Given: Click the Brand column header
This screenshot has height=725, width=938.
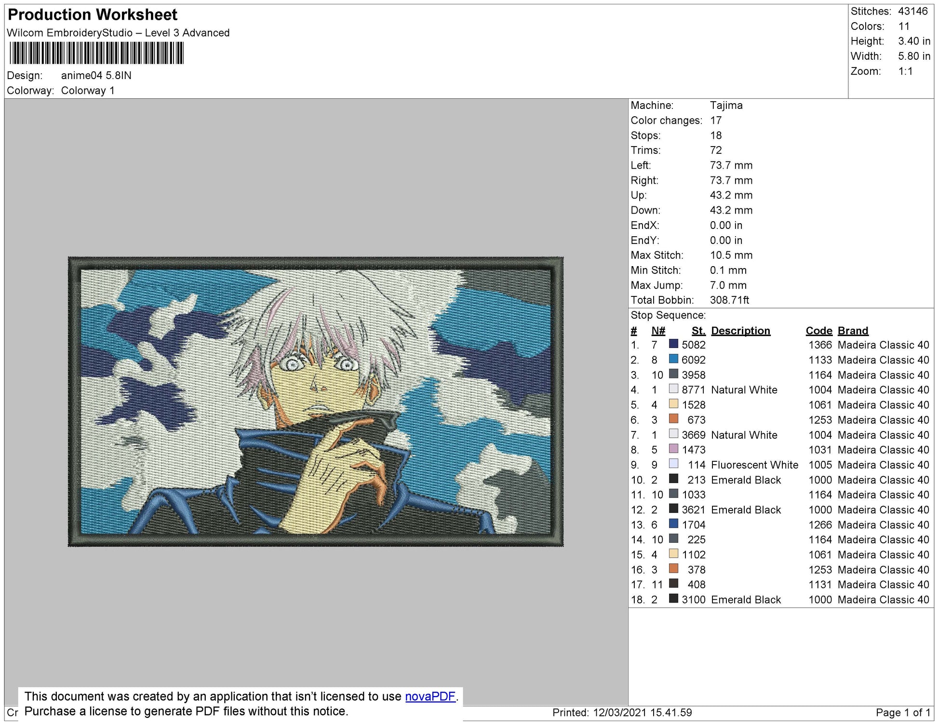Looking at the screenshot, I should pos(853,331).
